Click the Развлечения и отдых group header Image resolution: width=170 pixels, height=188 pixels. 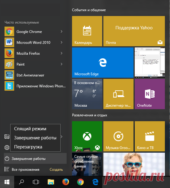click(90, 115)
